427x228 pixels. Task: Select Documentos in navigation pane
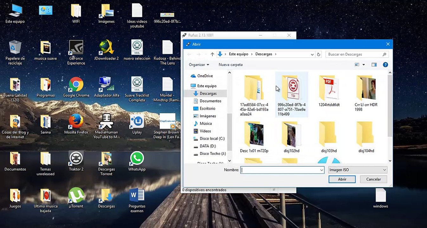pos(210,101)
